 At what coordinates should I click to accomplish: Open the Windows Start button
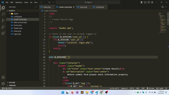[x=63, y=92]
